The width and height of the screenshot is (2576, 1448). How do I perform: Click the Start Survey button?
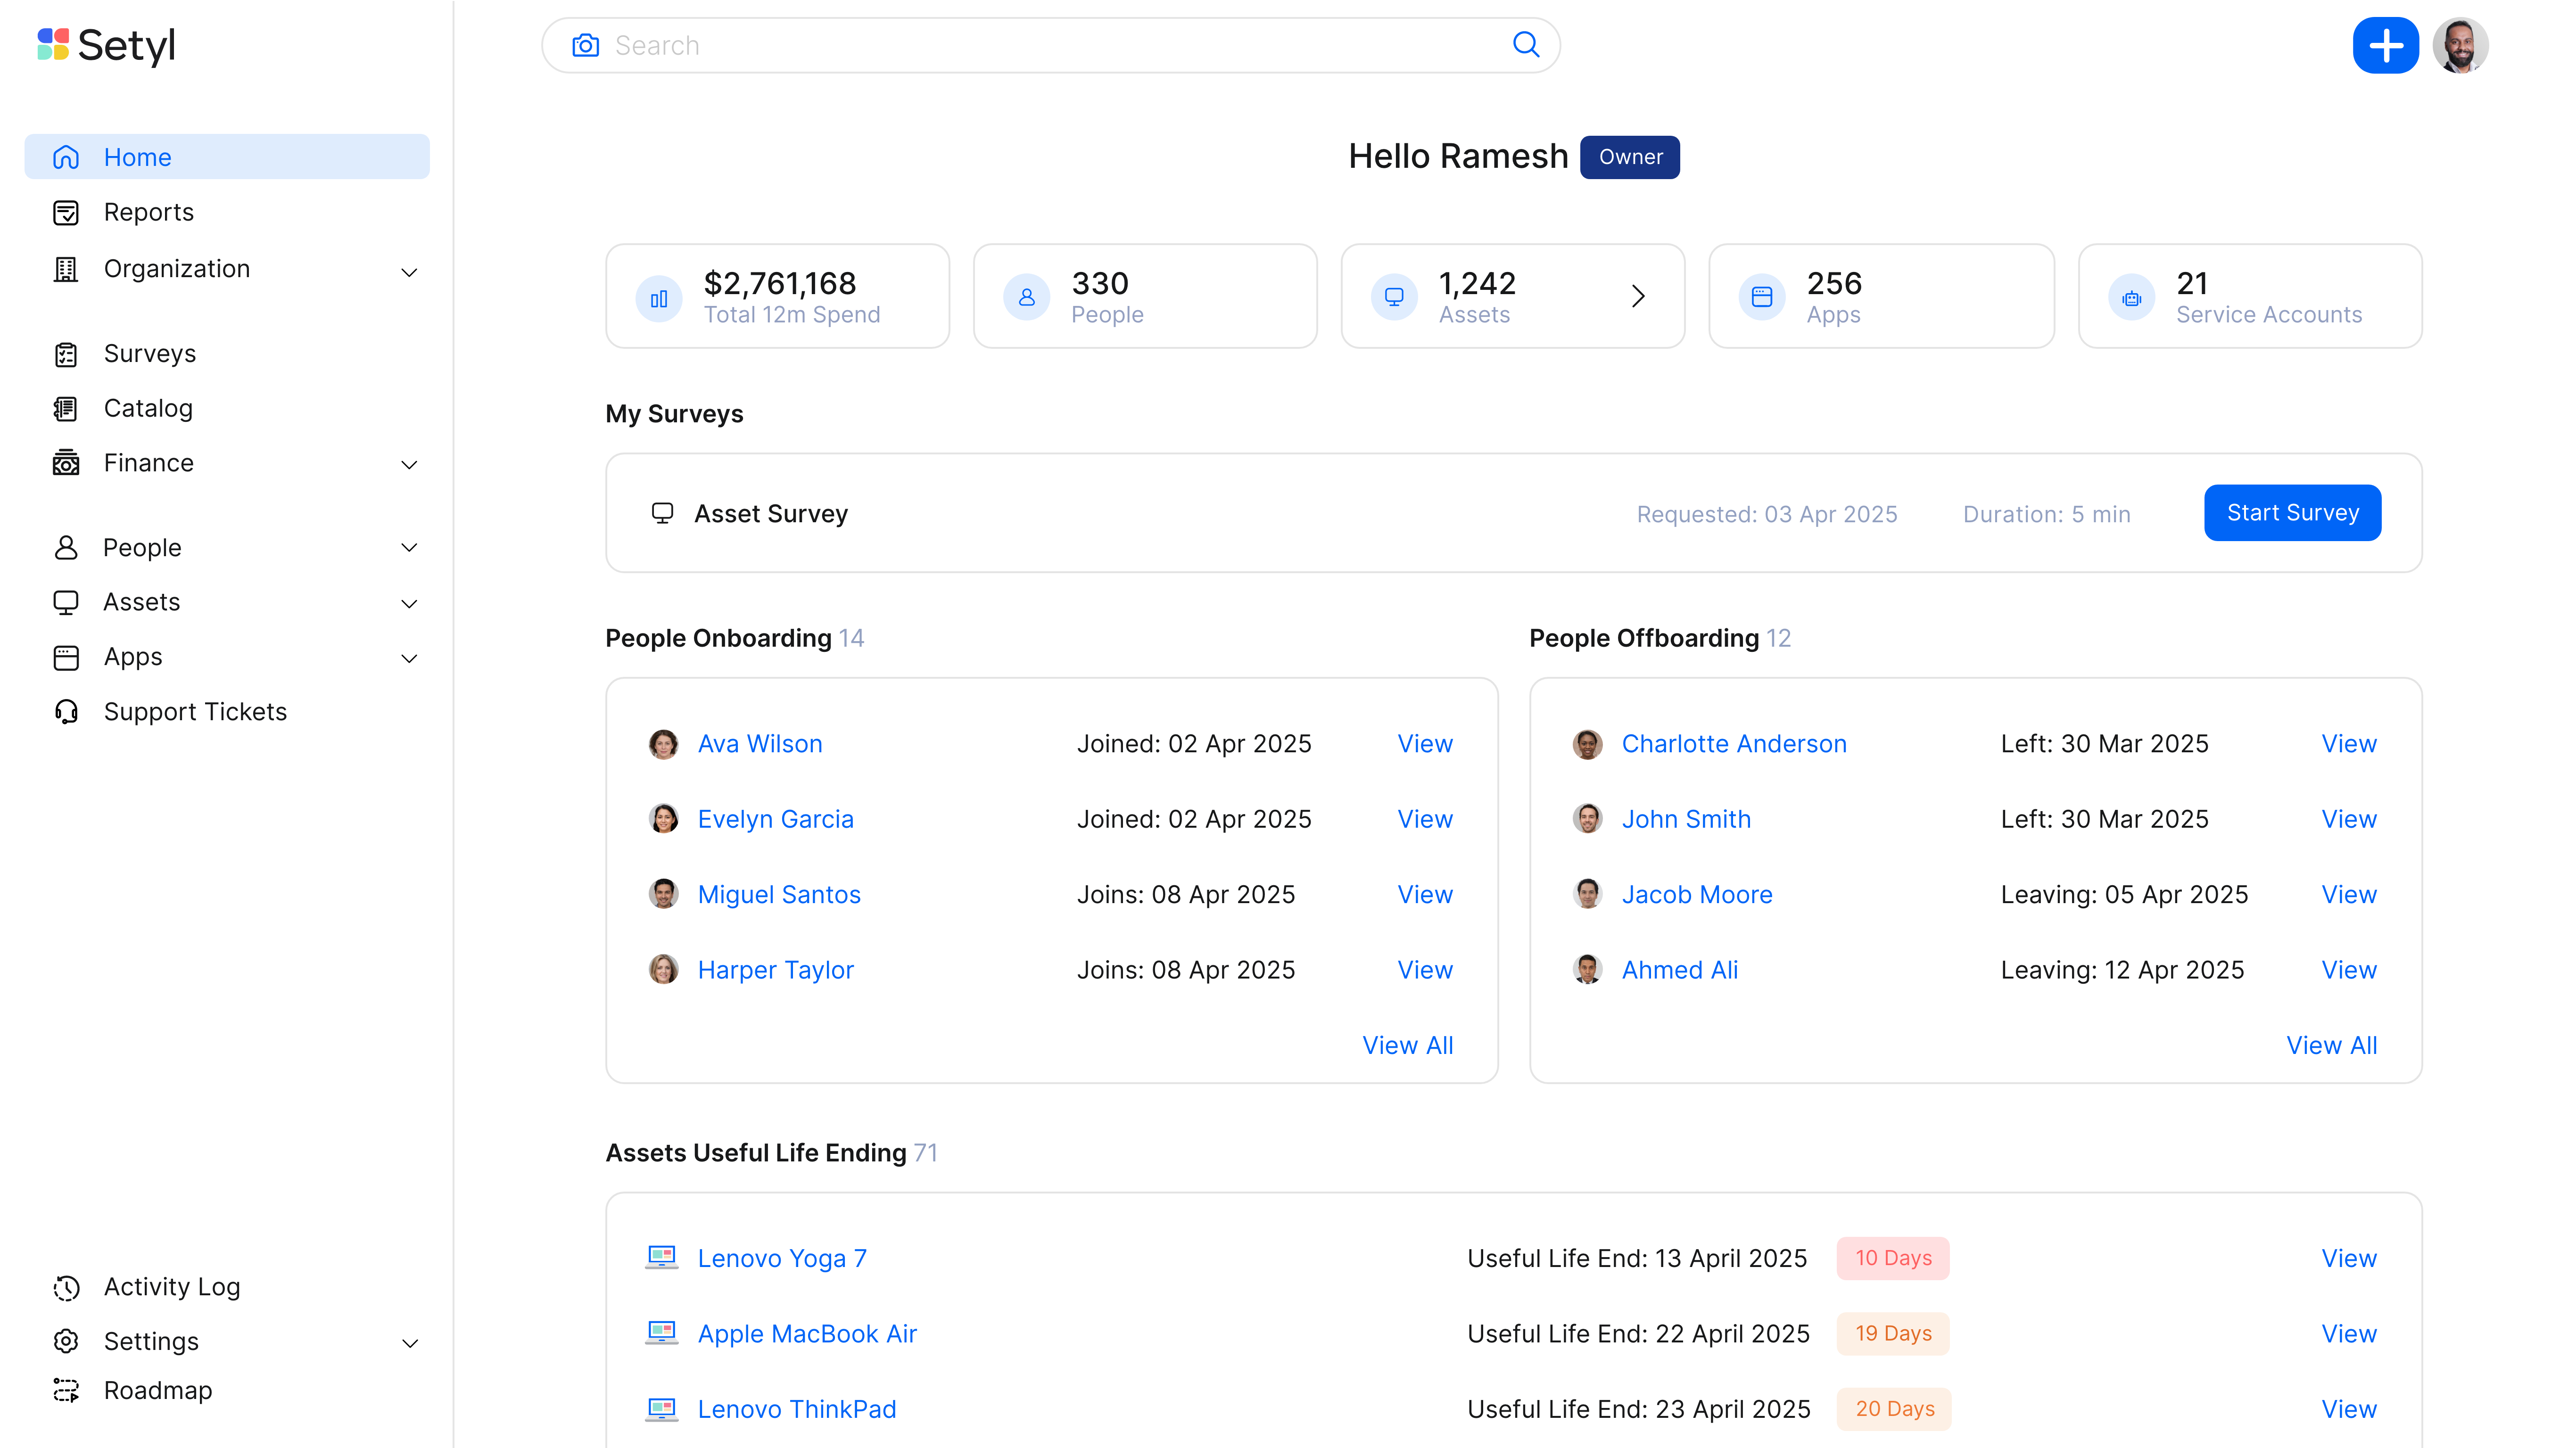[2292, 513]
